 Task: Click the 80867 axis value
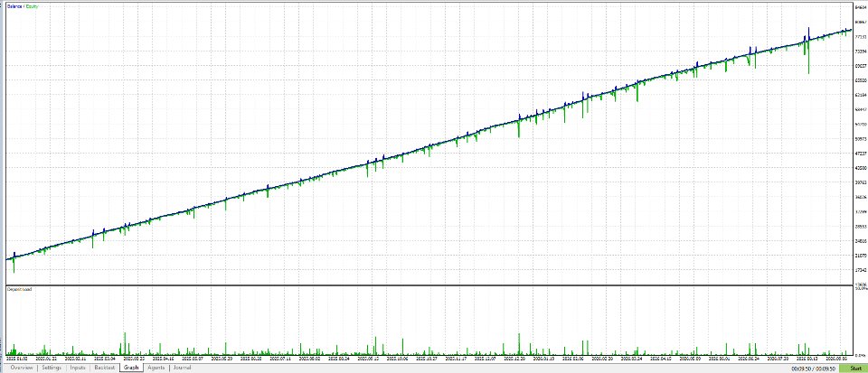coord(860,22)
